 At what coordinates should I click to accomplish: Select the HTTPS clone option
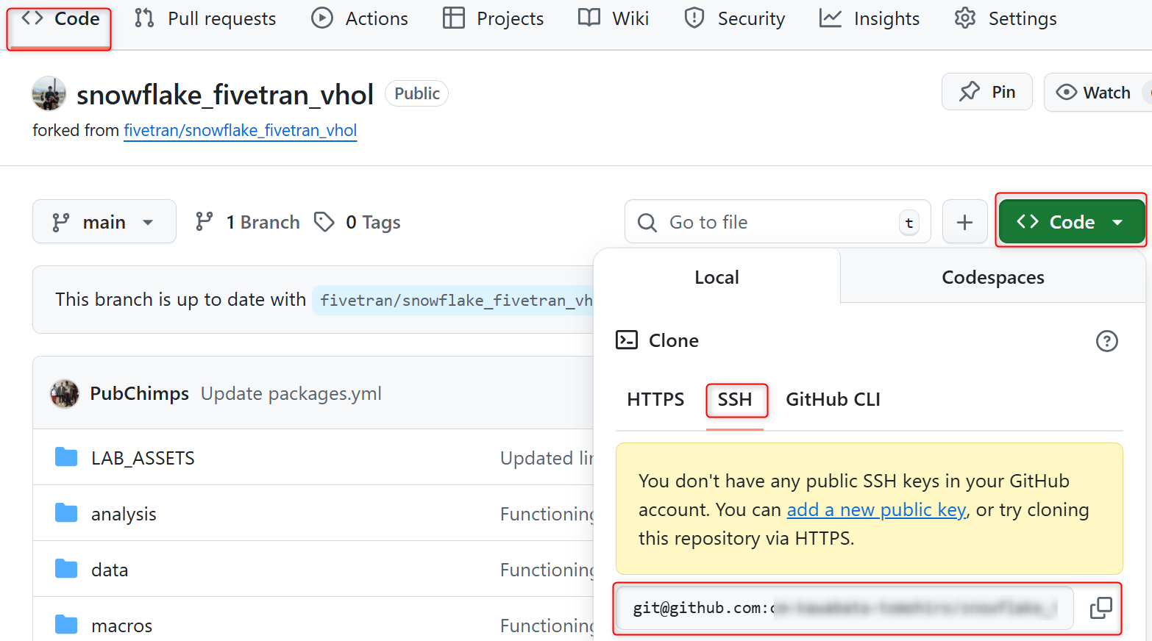[655, 399]
